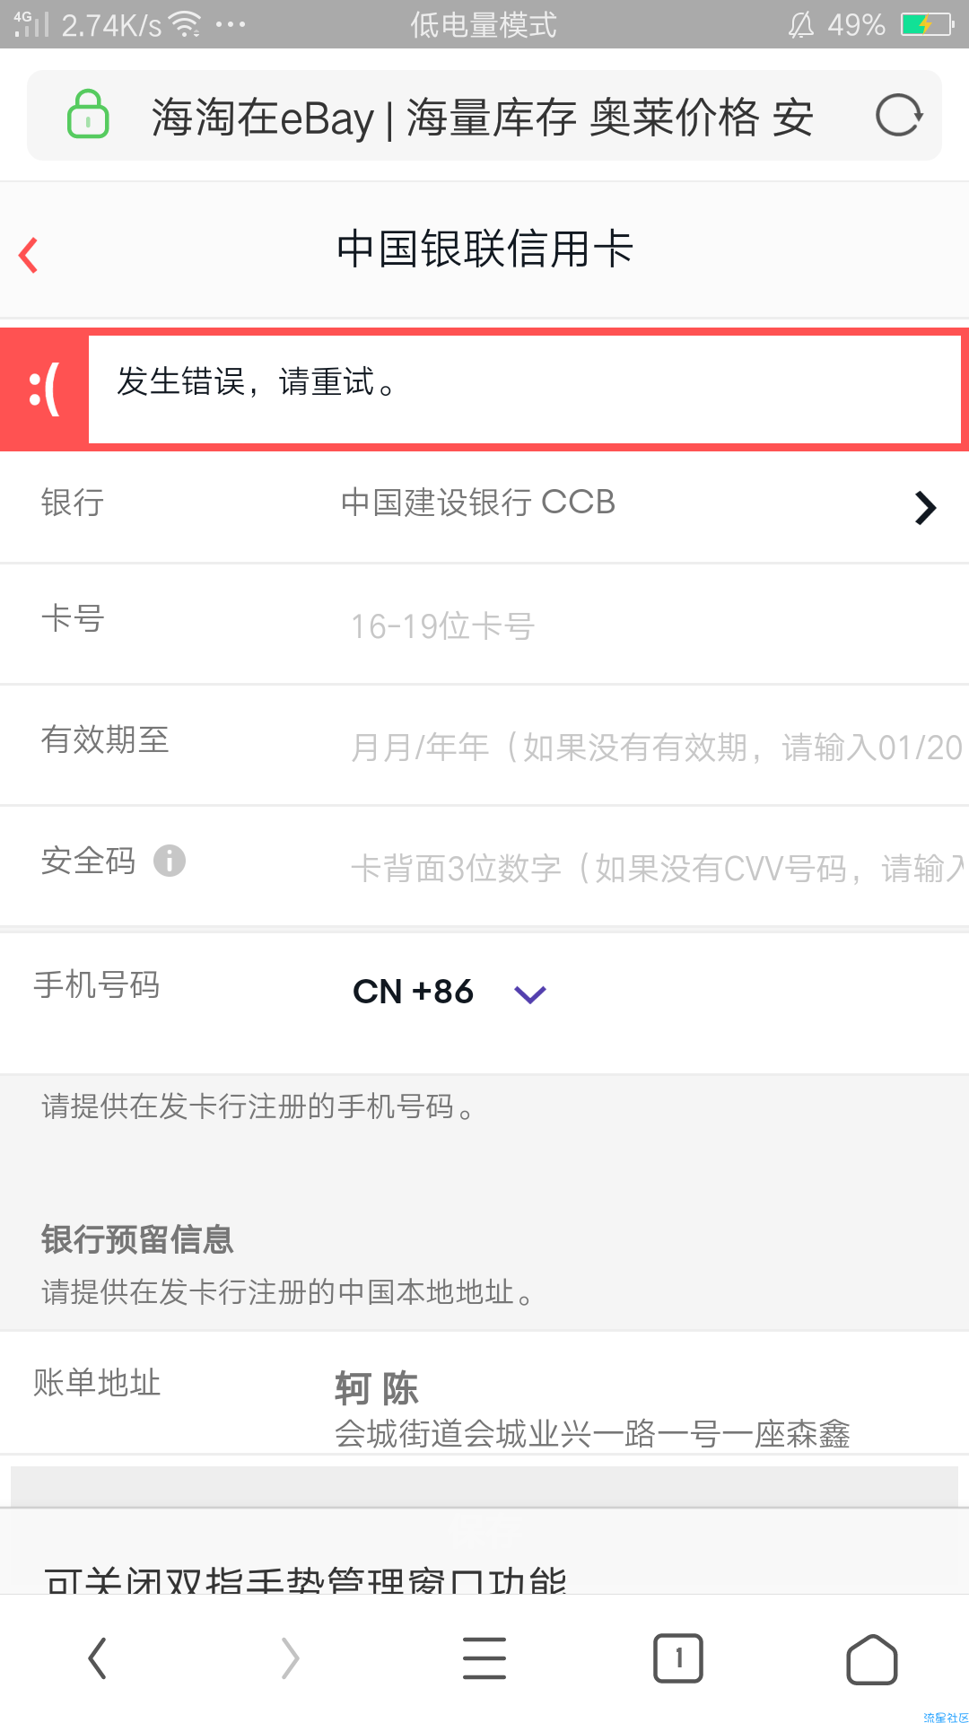Expand the CN +86 country code dropdown
The image size is (969, 1723).
click(x=450, y=992)
